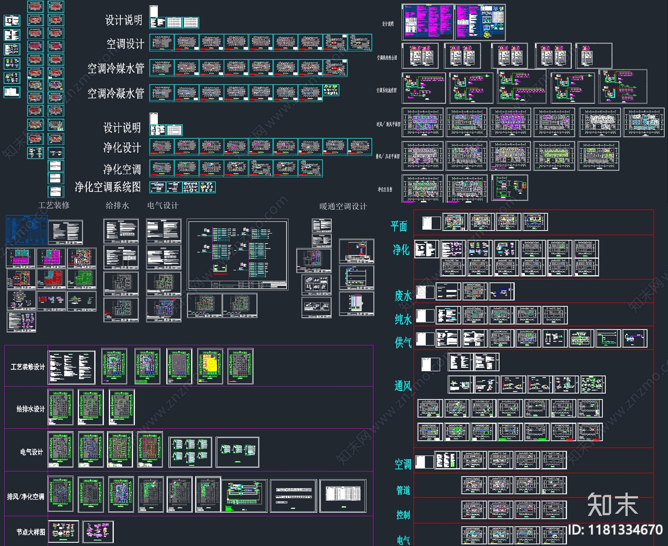Click the 净化空调系统图 label
Viewport: 668px width, 546px height.
coord(108,187)
